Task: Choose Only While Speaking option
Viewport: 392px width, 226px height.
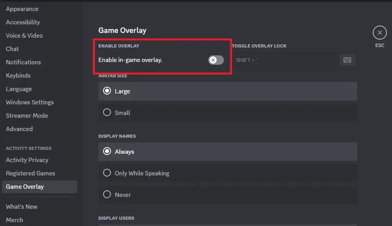Action: click(107, 173)
